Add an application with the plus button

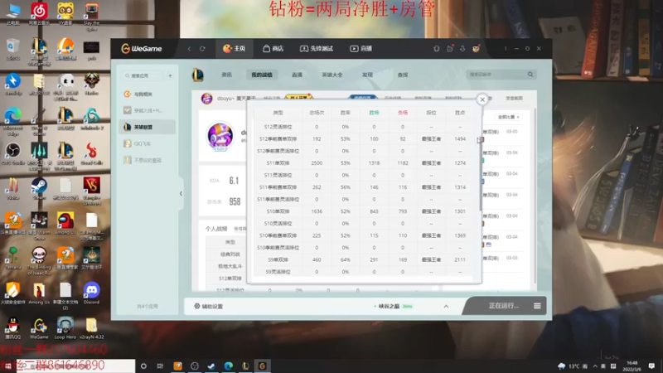170,75
